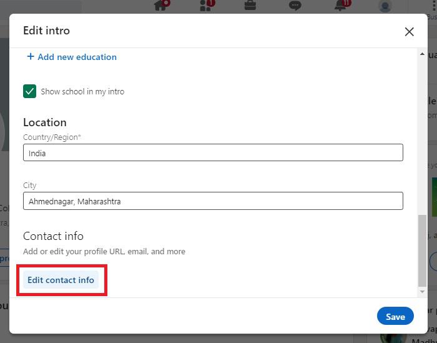Open the My Network icon
Image resolution: width=437 pixels, height=343 pixels.
205,6
